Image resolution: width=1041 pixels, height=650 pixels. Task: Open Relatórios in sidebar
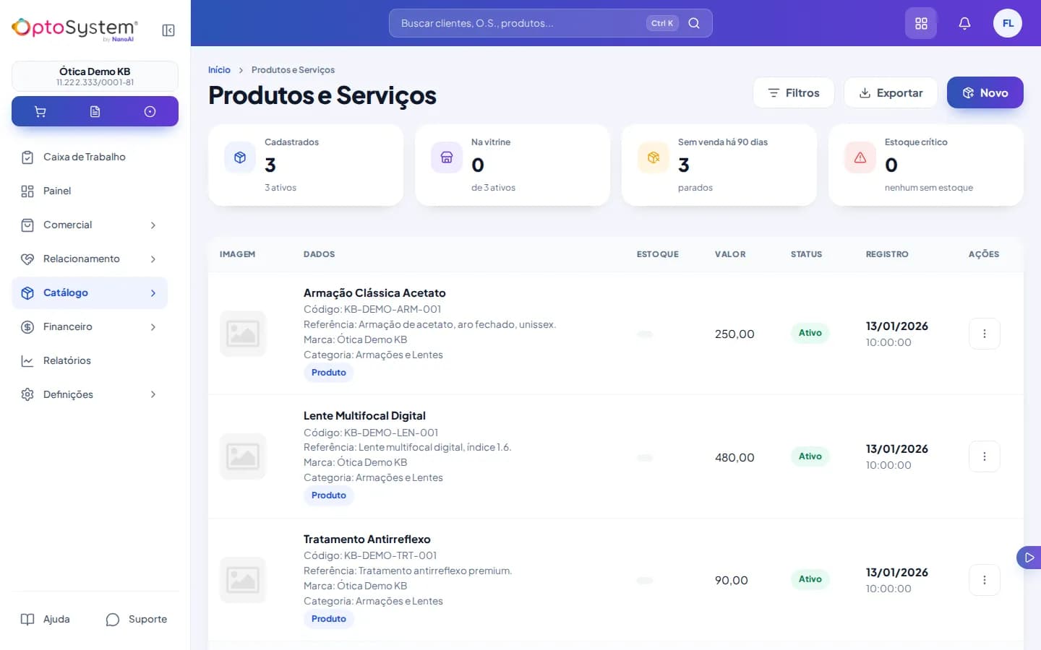point(90,360)
